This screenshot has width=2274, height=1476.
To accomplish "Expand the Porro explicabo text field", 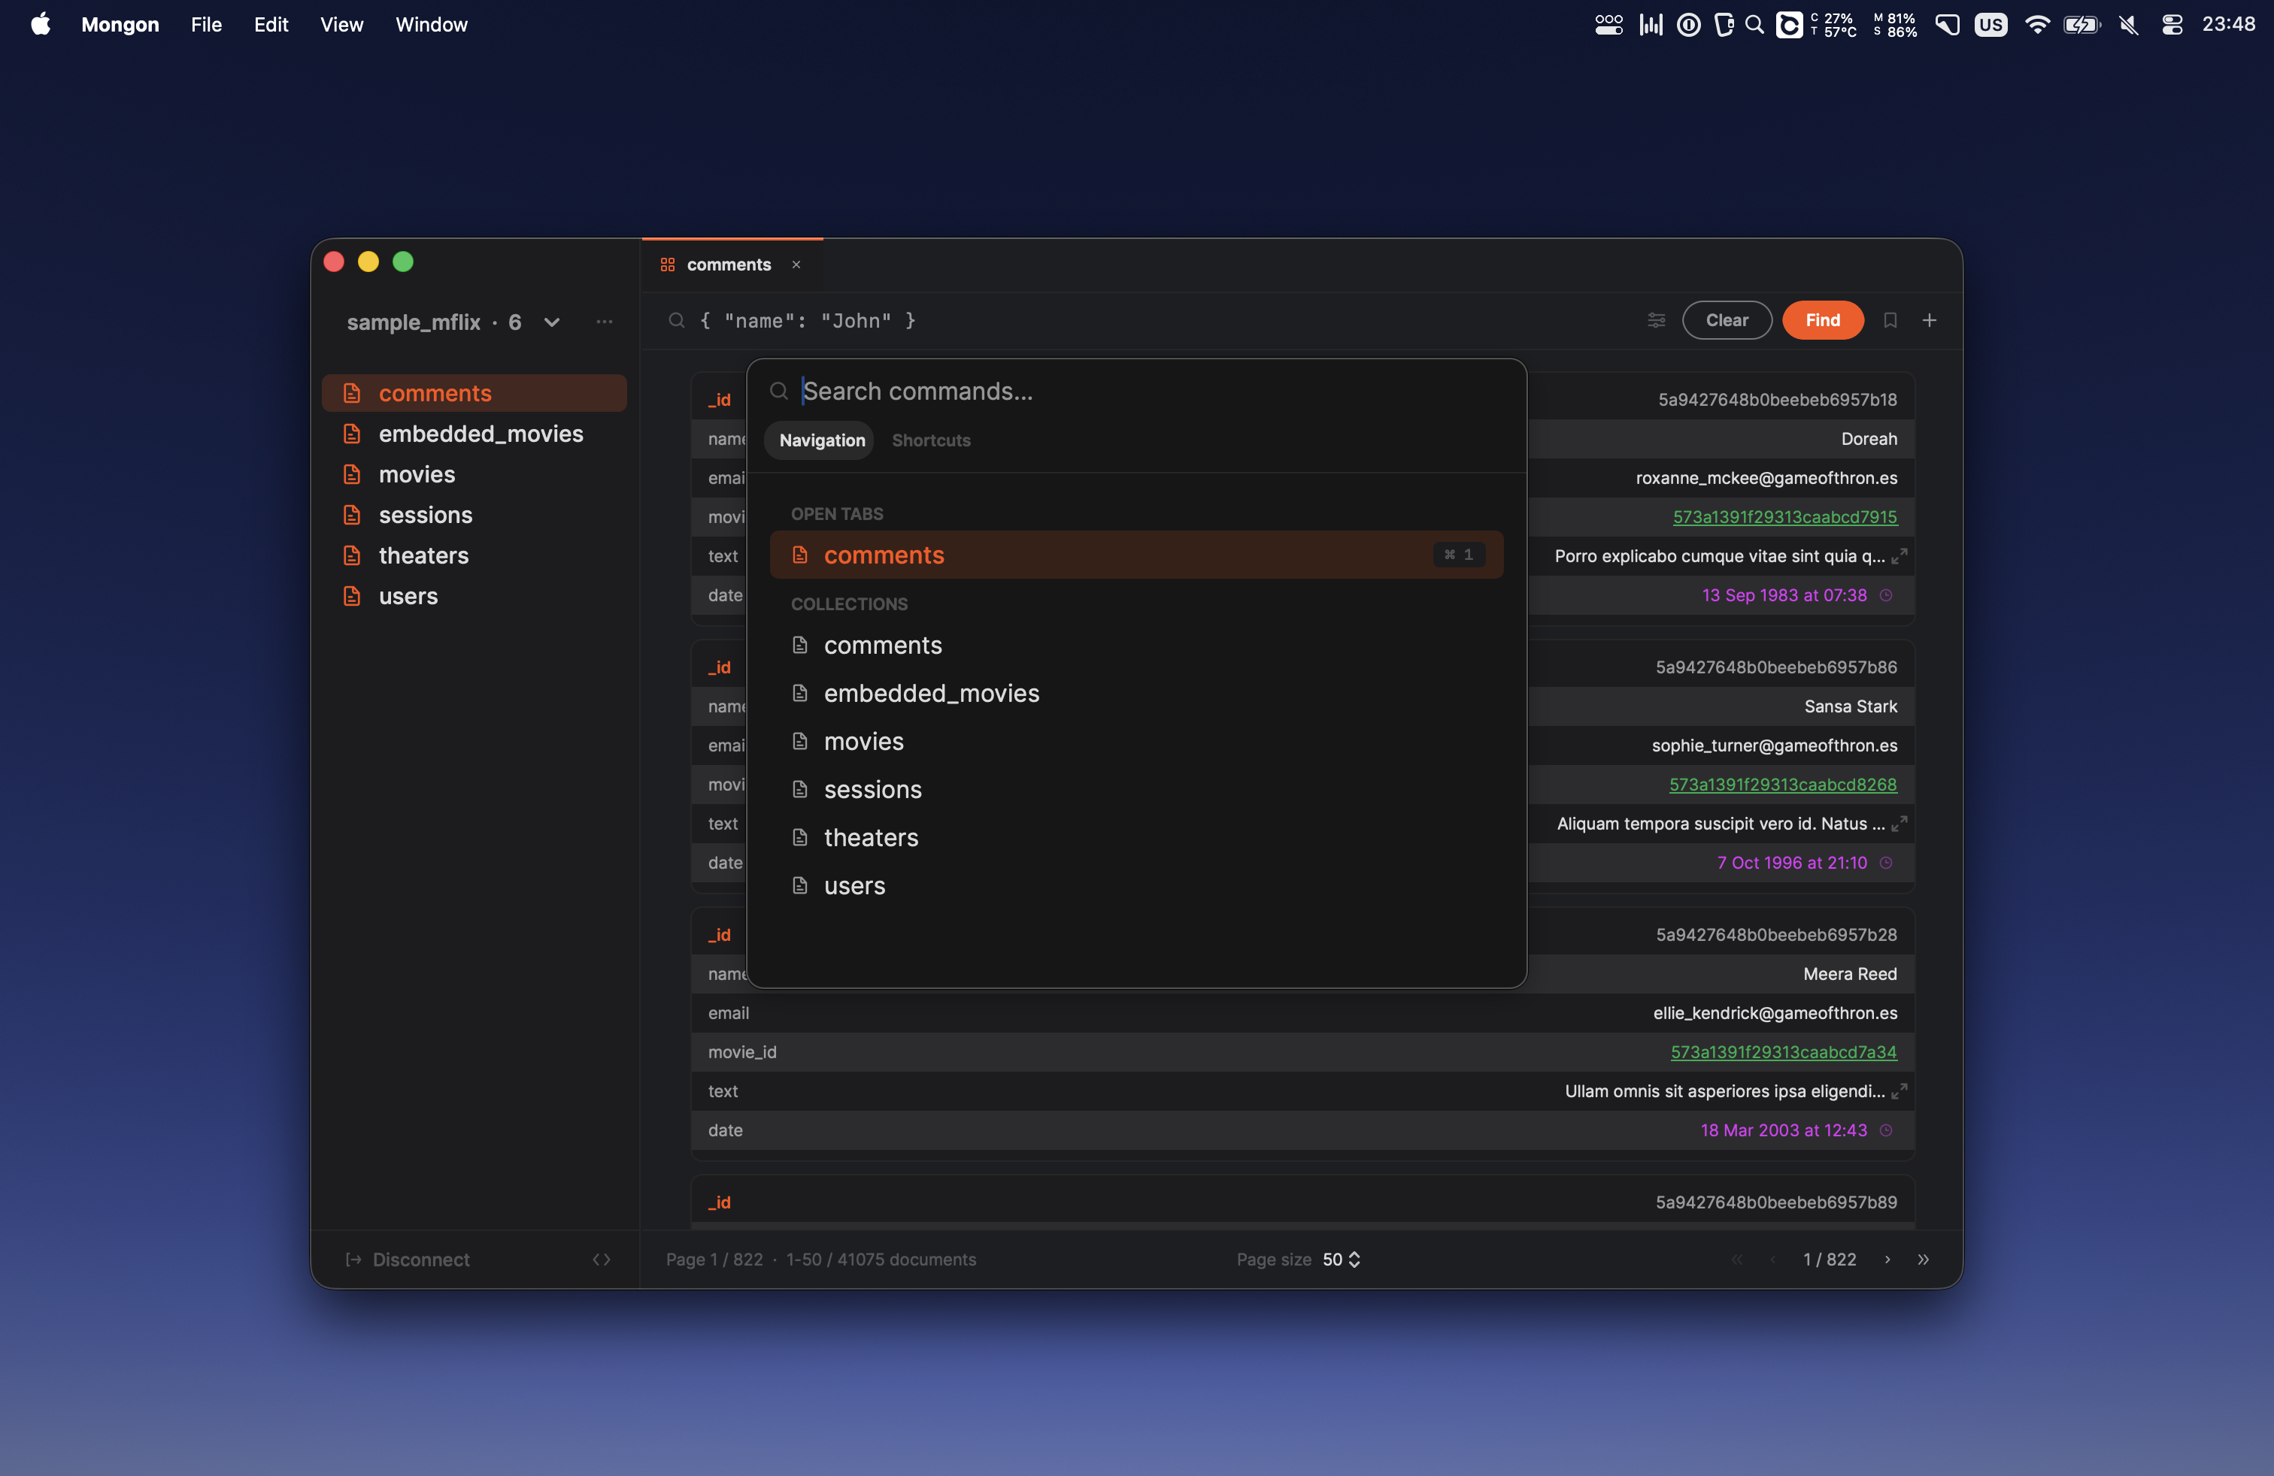I will (1900, 555).
